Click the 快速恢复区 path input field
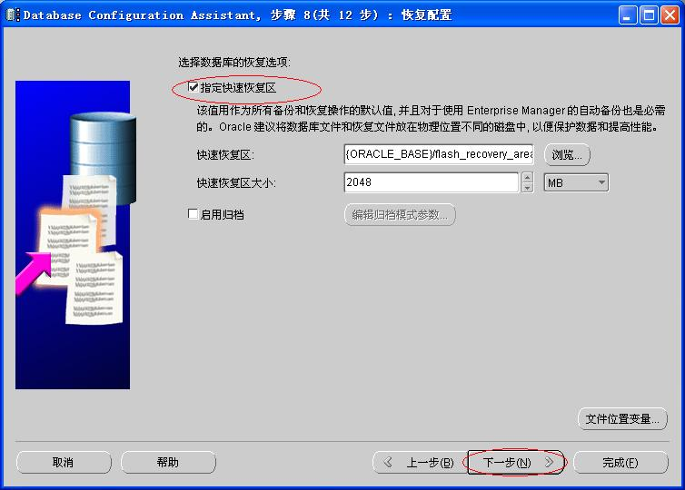 coord(439,154)
